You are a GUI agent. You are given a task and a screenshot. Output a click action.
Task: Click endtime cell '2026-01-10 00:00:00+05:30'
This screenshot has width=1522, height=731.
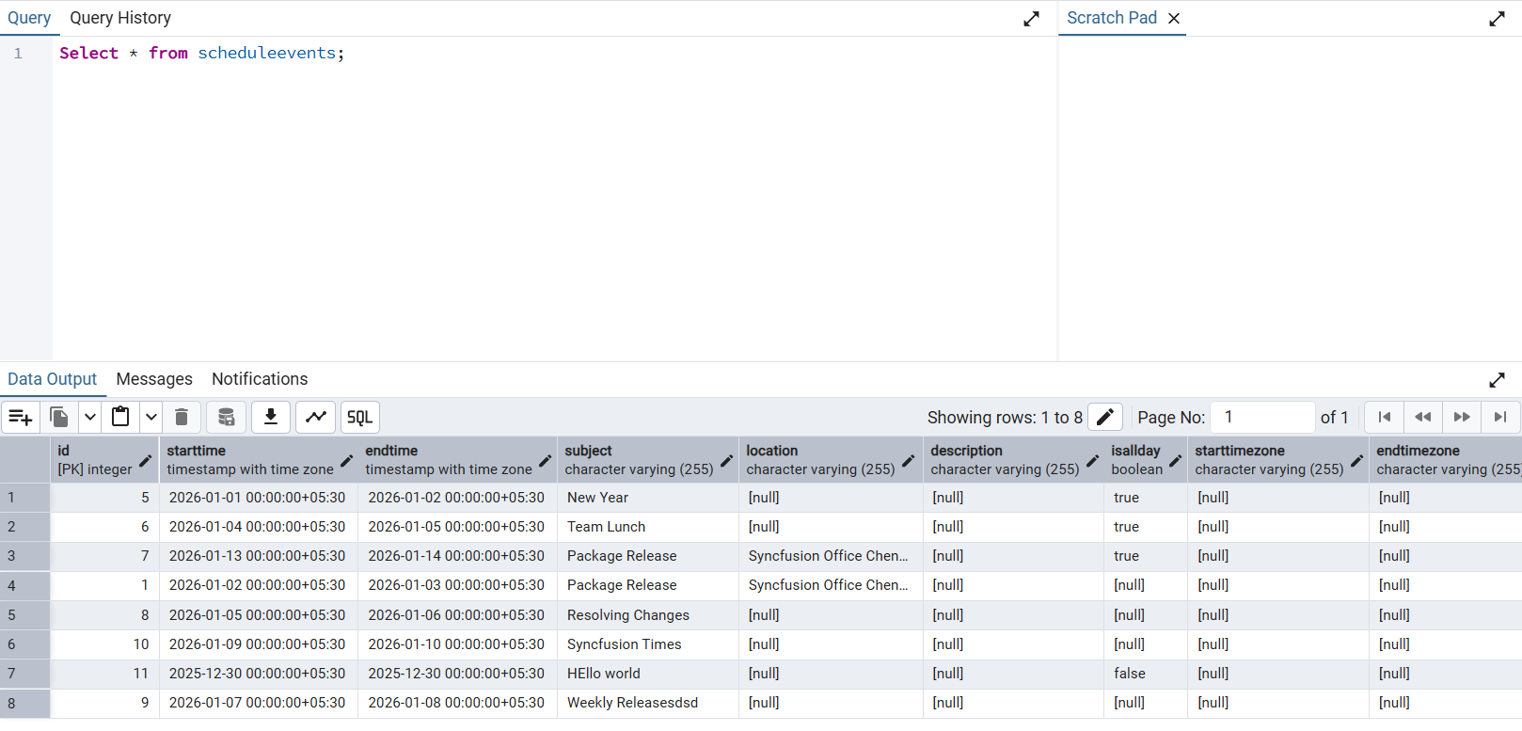click(x=457, y=644)
